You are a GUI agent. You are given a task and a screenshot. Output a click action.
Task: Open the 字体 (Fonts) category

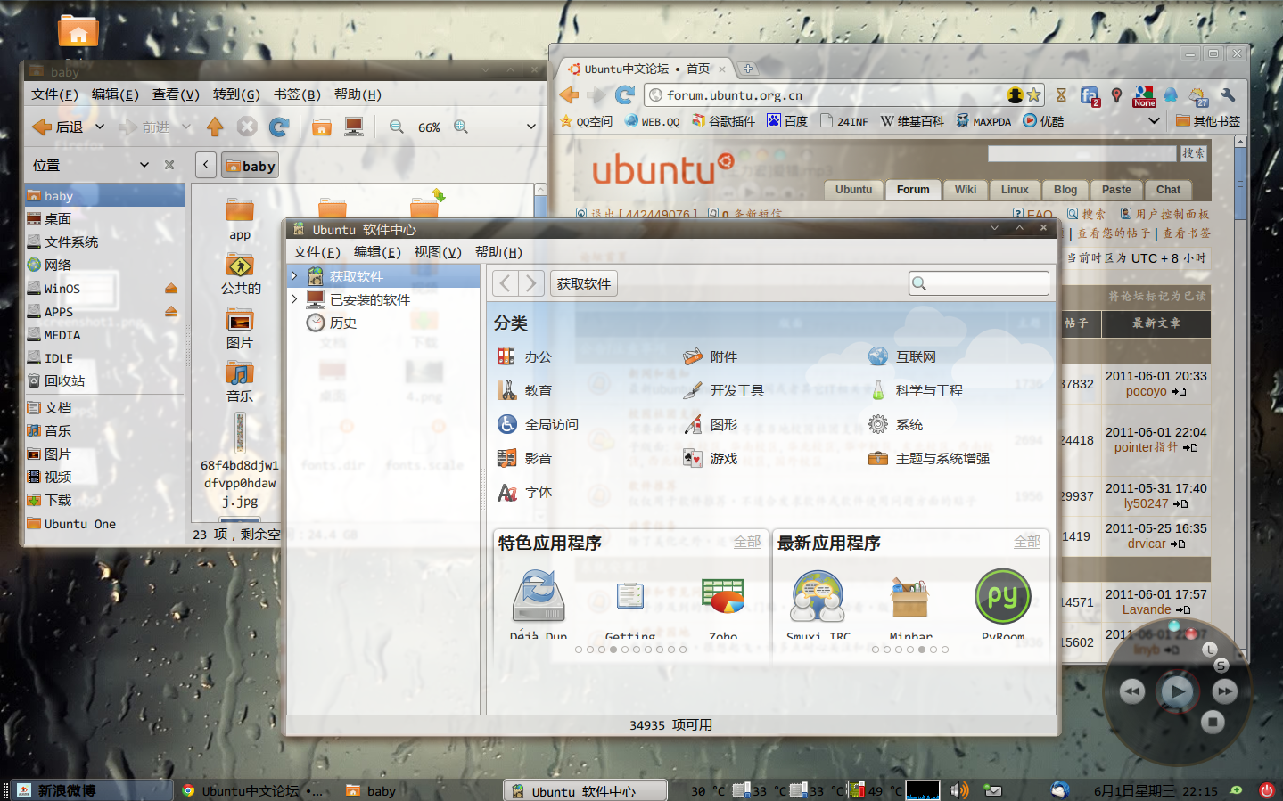525,492
